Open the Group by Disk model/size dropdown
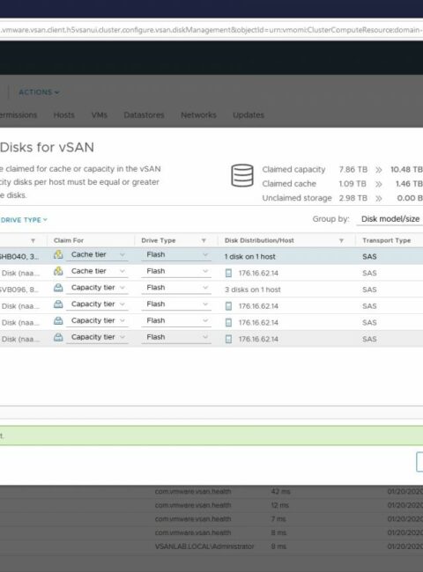 390,219
